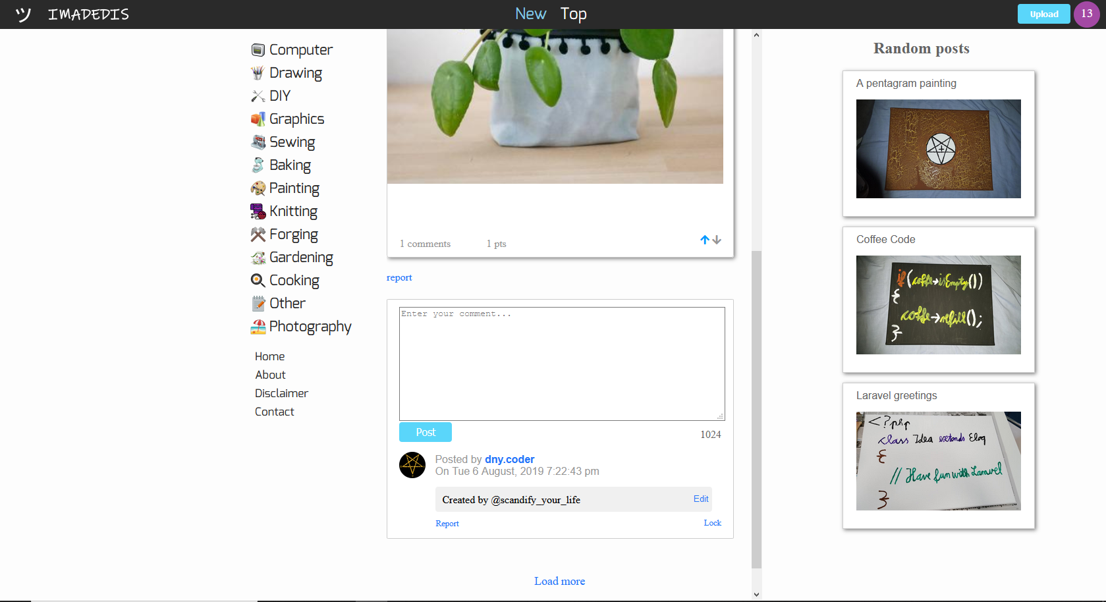The image size is (1106, 602).
Task: Open dny.coder's pentagram avatar
Action: click(x=412, y=465)
